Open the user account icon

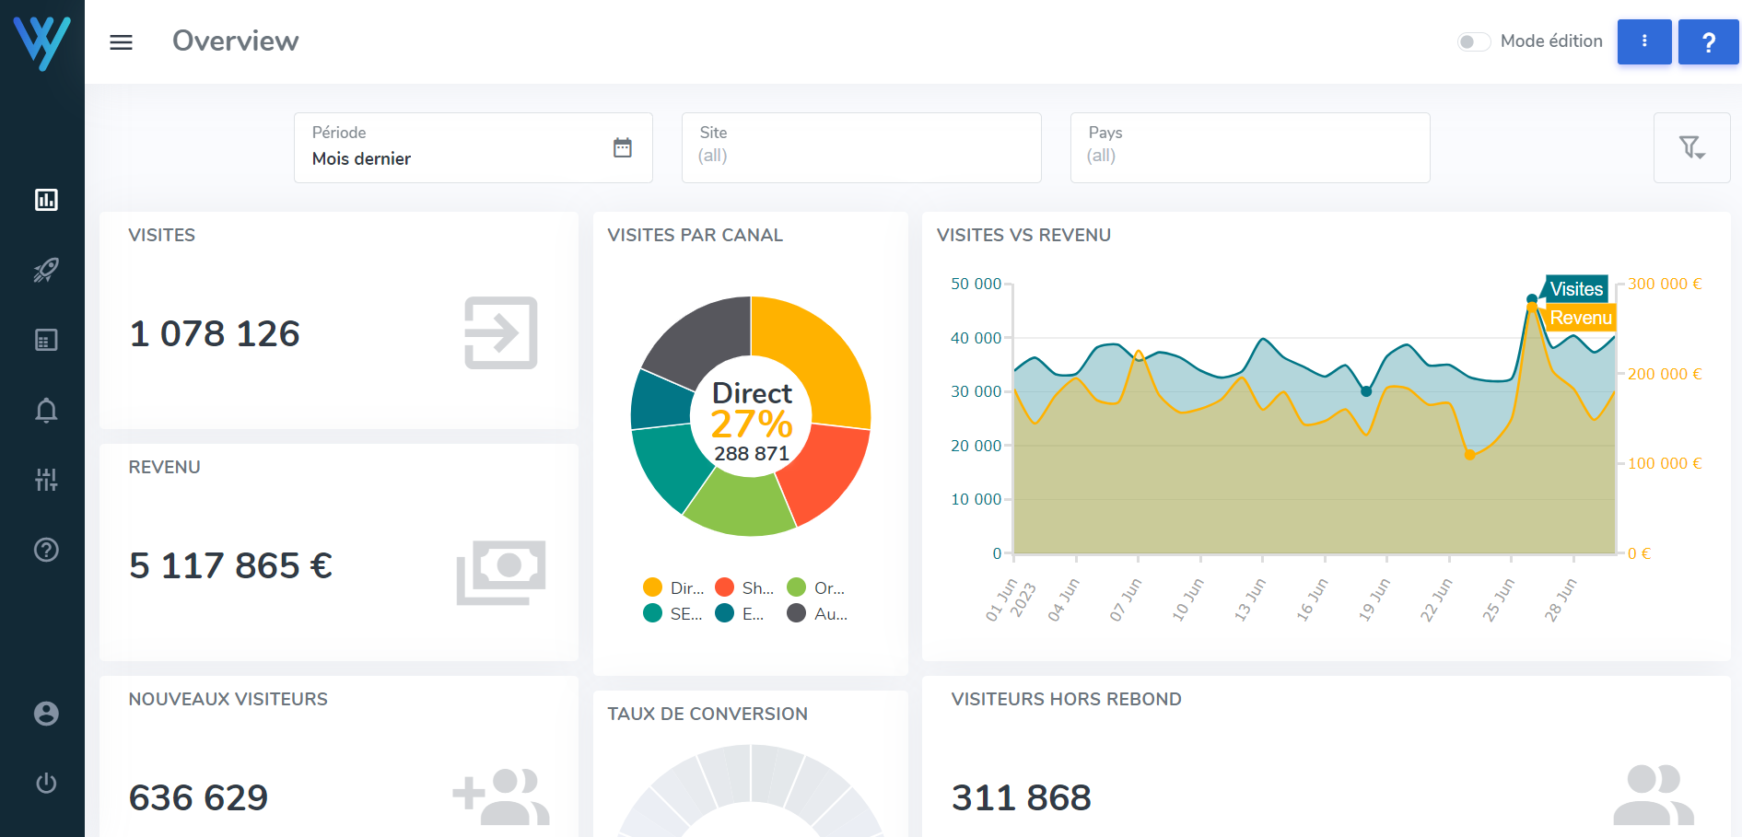click(x=46, y=714)
